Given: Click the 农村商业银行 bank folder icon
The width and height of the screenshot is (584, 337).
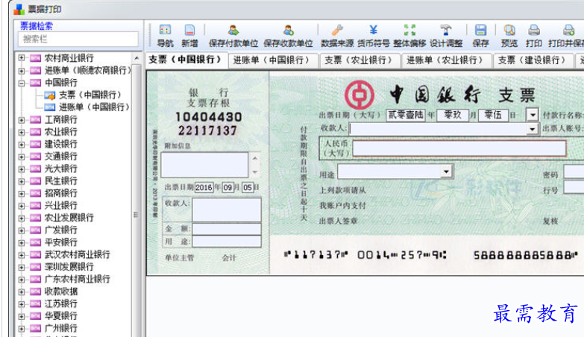Looking at the screenshot, I should pos(35,58).
